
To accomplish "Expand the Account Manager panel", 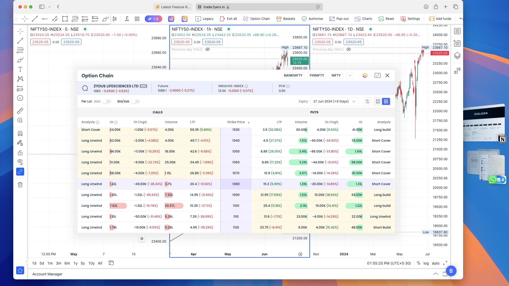I will pos(436,274).
